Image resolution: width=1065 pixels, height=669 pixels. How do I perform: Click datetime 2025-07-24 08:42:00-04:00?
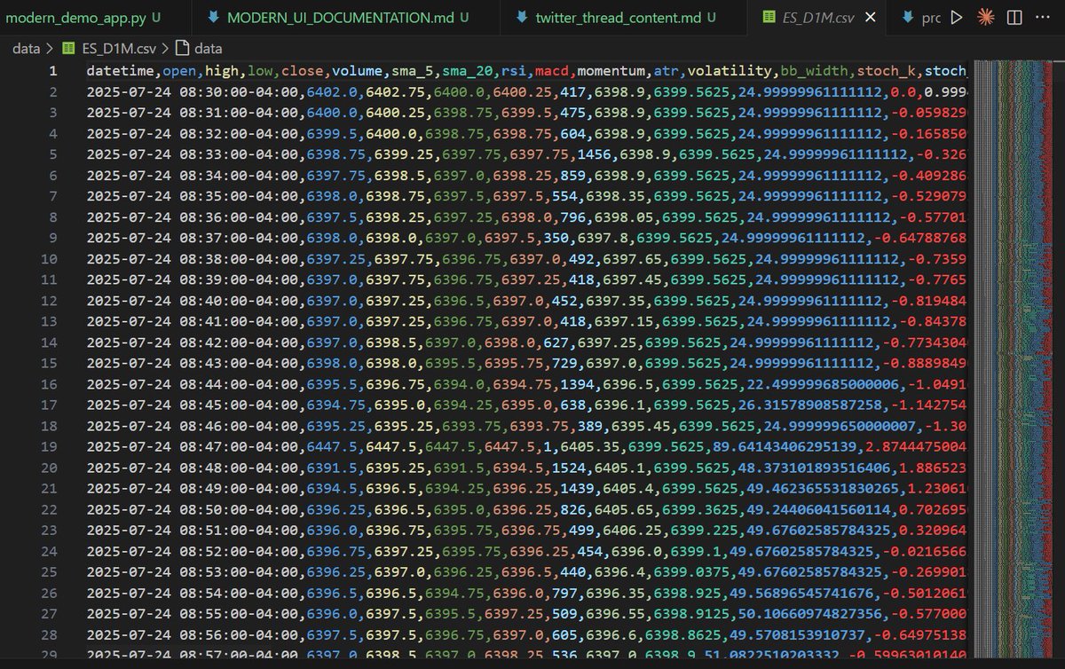(193, 342)
